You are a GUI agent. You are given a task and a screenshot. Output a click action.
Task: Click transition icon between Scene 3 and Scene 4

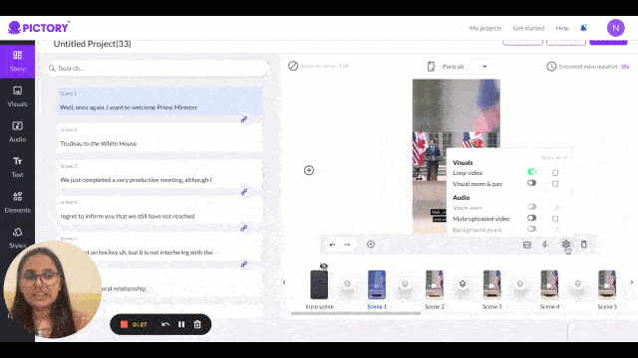[520, 283]
